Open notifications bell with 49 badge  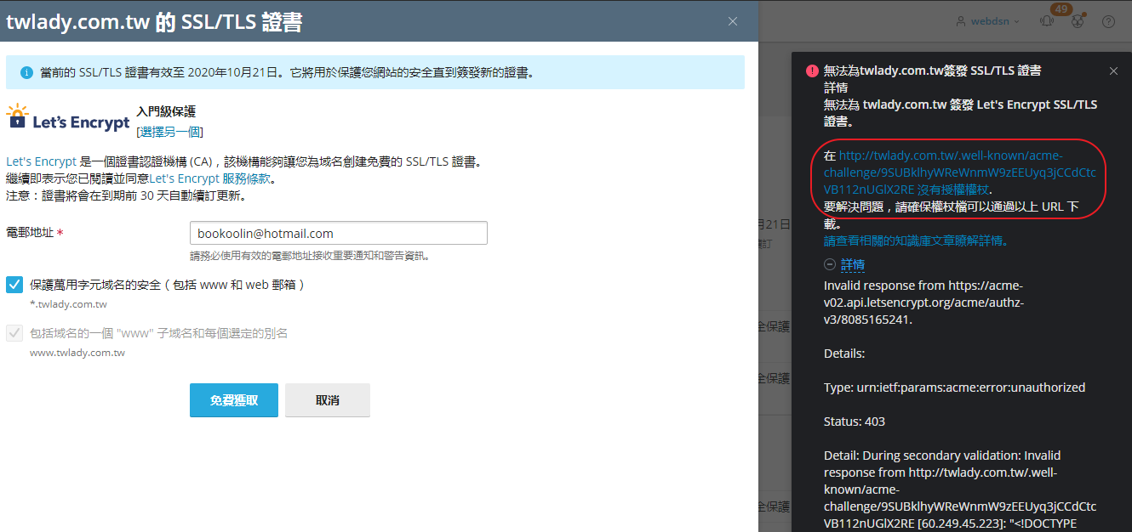(1047, 21)
